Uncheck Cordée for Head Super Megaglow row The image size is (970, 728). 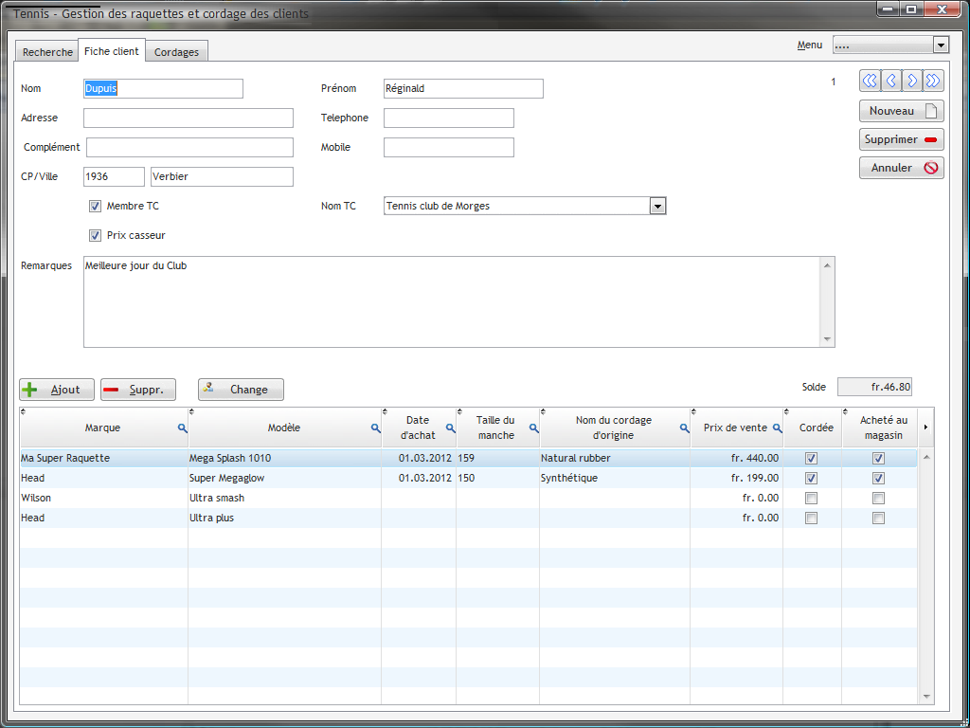[812, 478]
